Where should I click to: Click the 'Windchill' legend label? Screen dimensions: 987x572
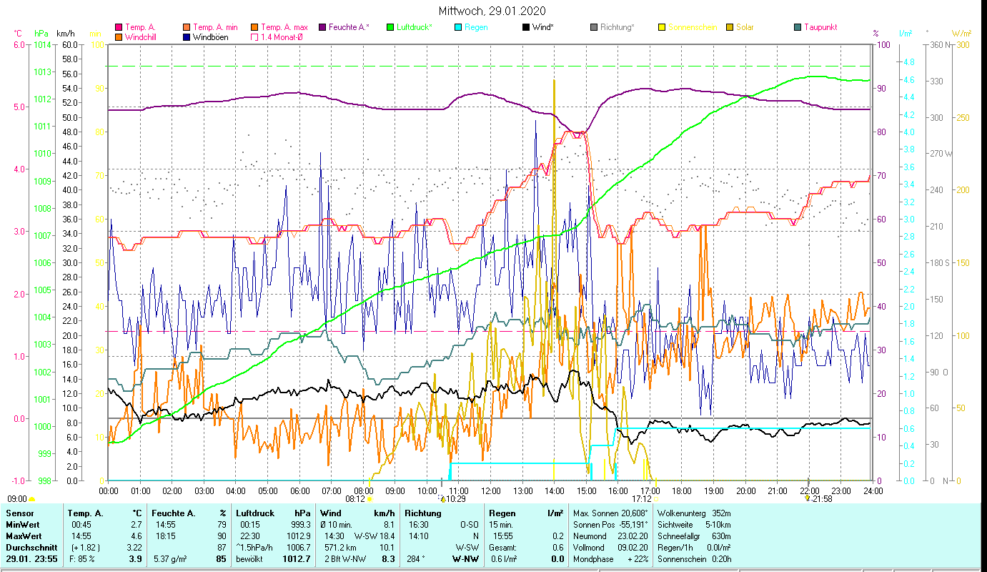click(141, 37)
